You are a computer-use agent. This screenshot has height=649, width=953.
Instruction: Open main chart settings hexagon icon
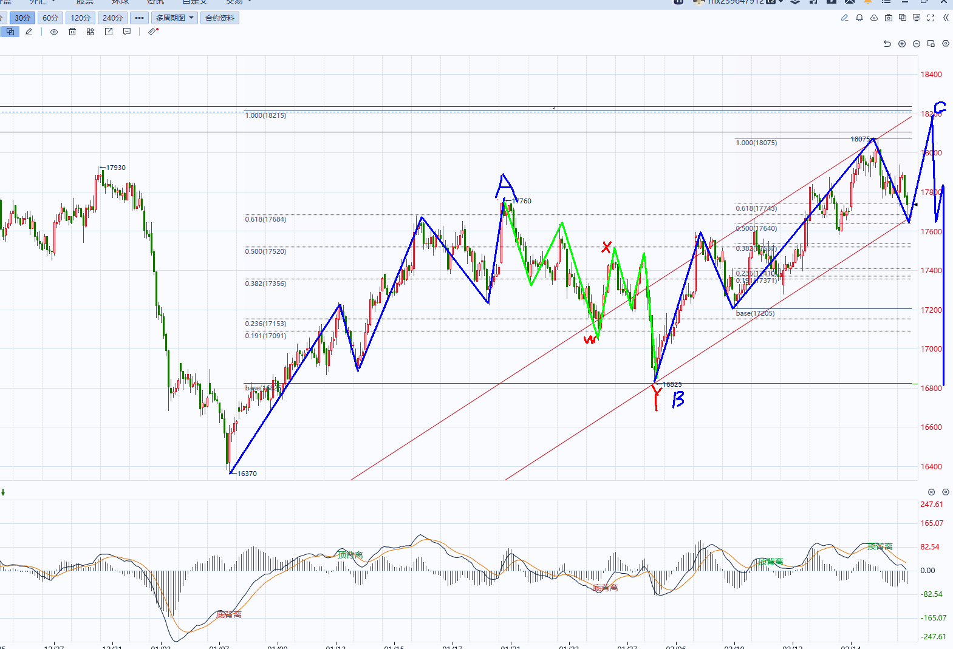pos(946,44)
